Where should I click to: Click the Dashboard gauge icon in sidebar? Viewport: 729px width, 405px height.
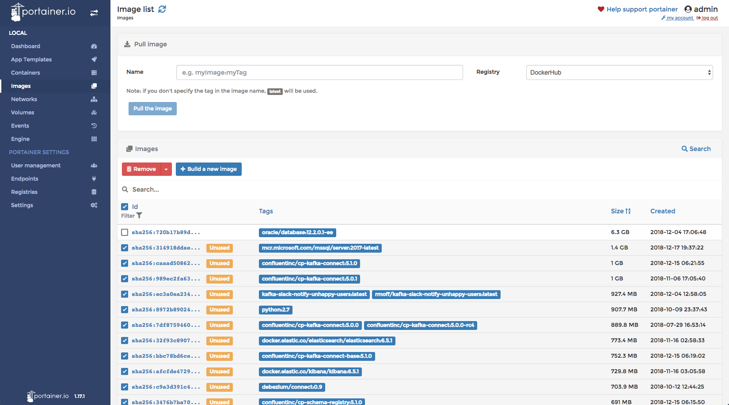tap(94, 46)
